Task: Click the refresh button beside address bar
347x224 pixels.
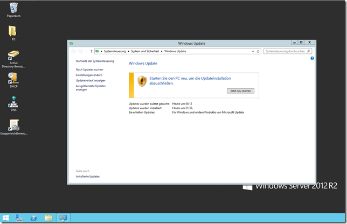Action: pyautogui.click(x=259, y=52)
